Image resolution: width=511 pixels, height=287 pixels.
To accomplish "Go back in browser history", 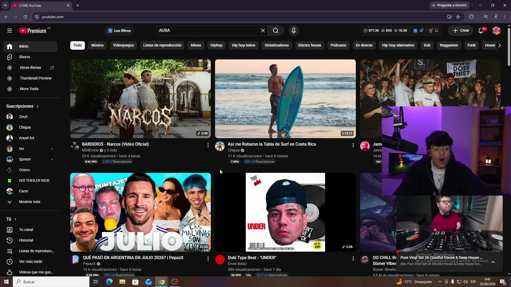I will [6, 17].
